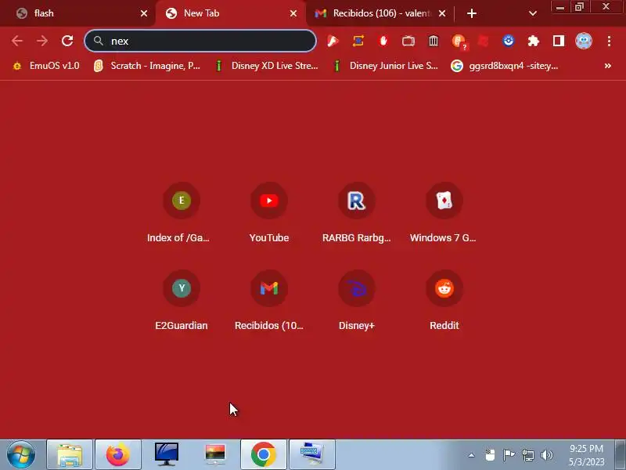Open the E2Guardian shortcut tile

[x=182, y=301]
